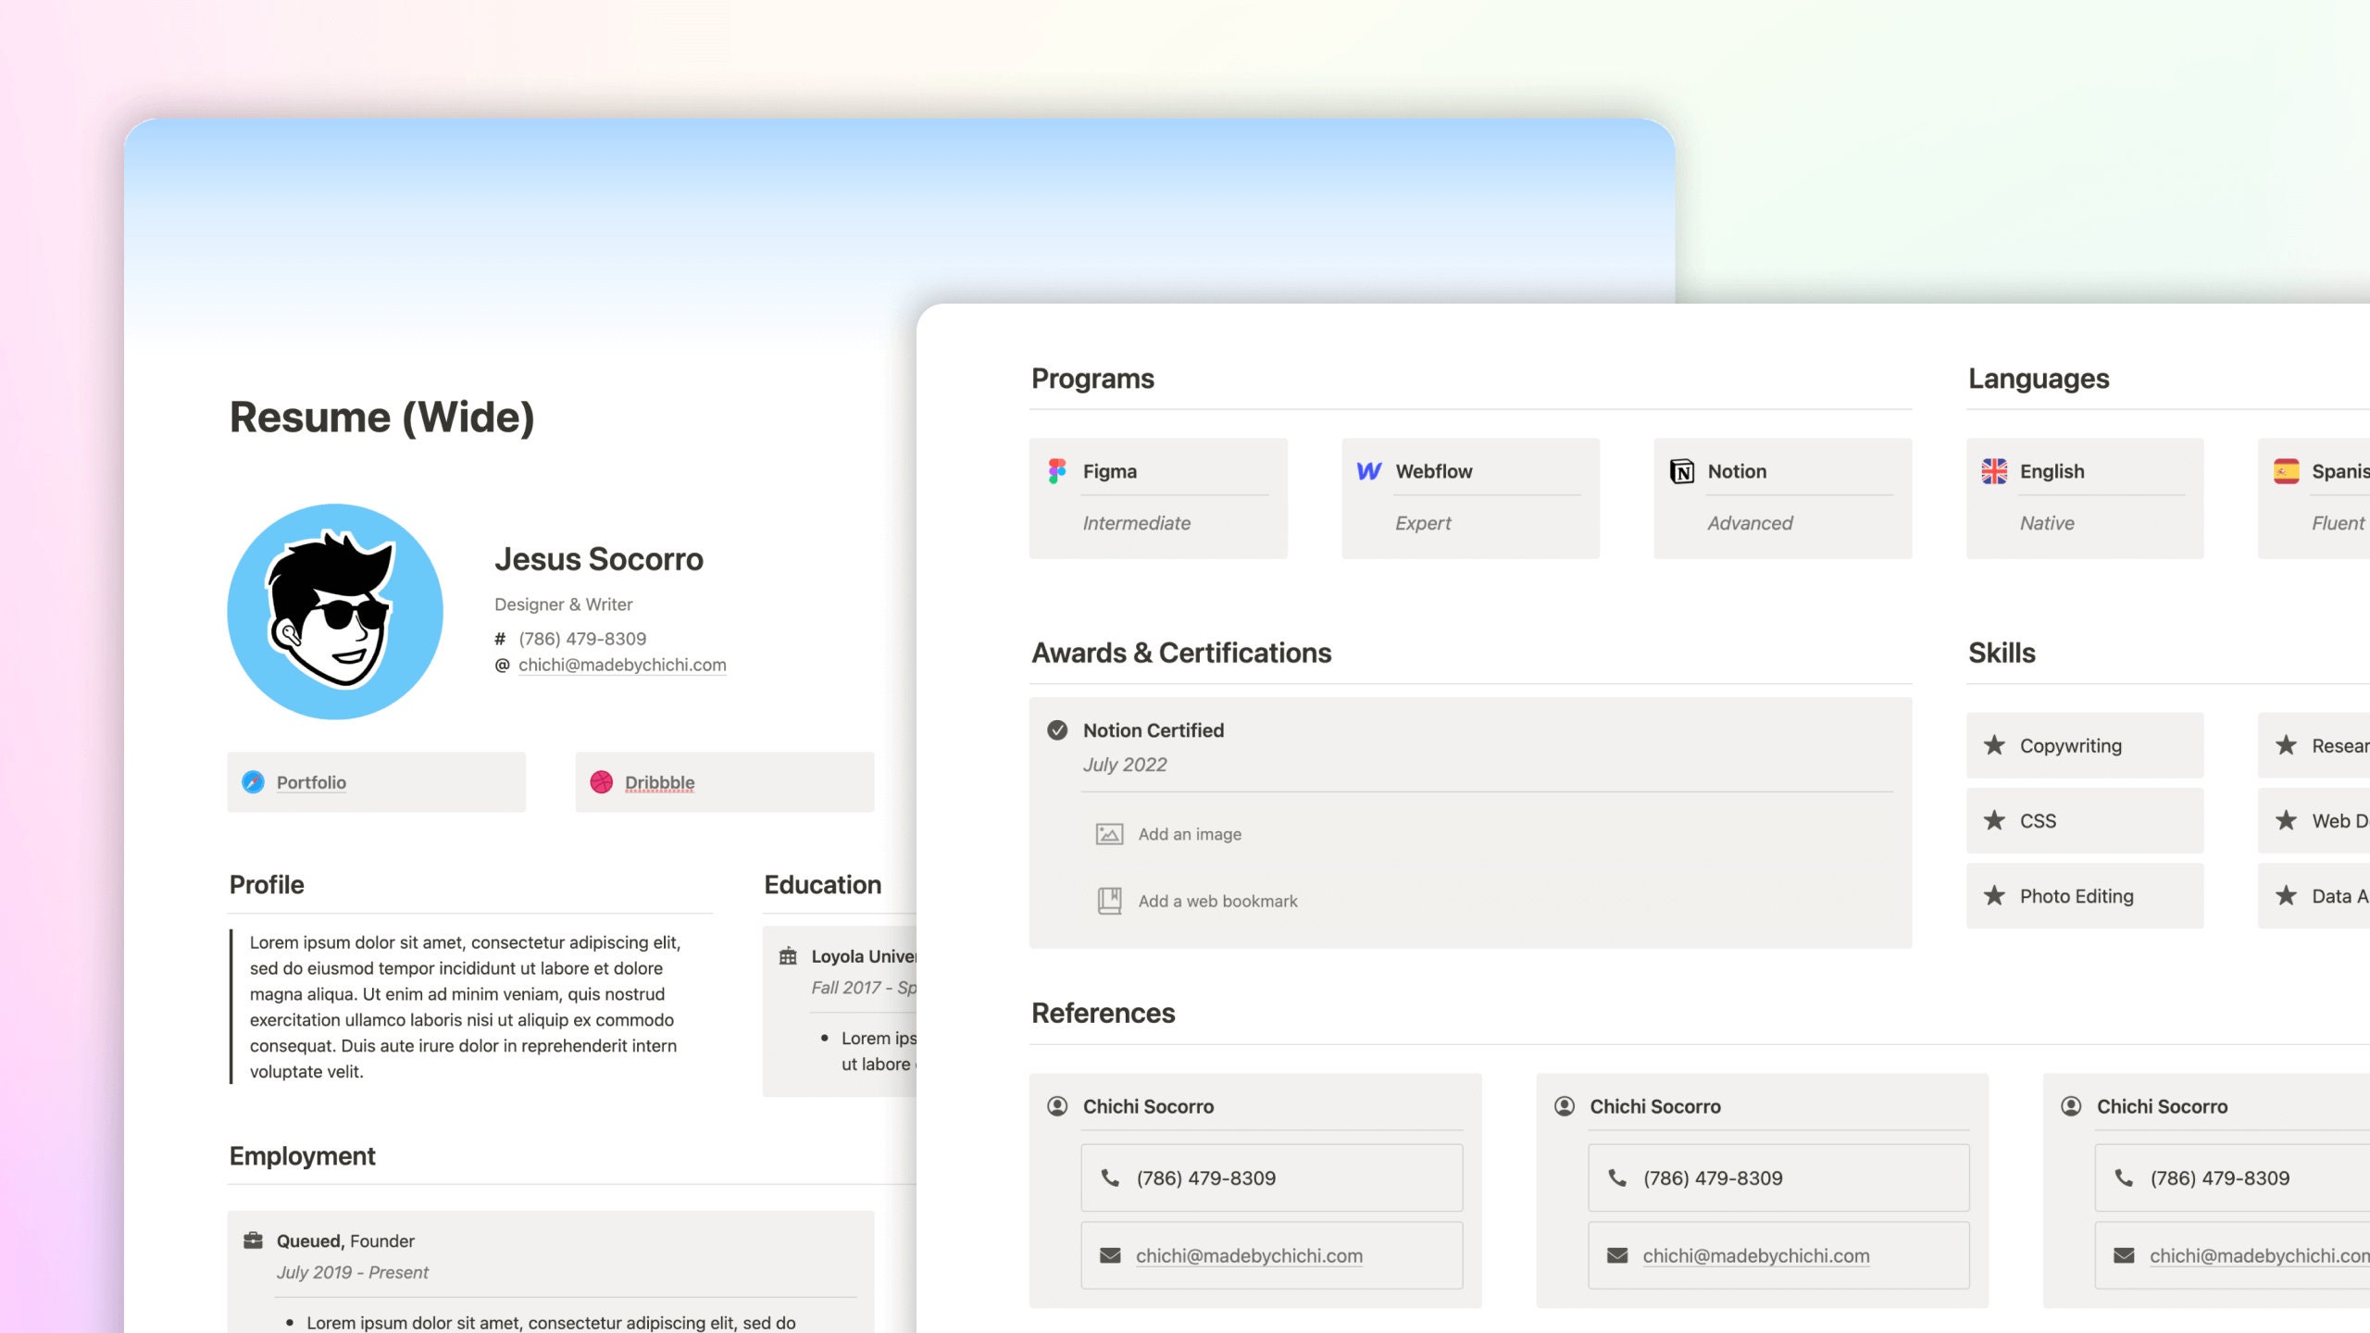2370x1333 pixels.
Task: Click the UK flag beside English
Action: pyautogui.click(x=1993, y=471)
